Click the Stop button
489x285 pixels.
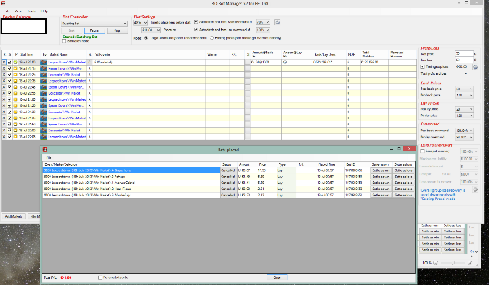click(117, 31)
